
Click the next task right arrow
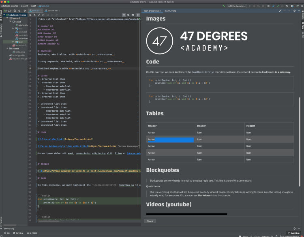coord(289,11)
